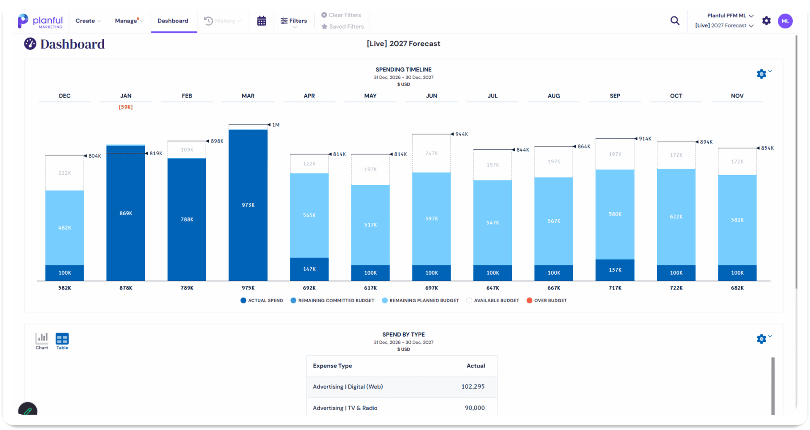Click the March 973K actual spend bar

coord(248,205)
